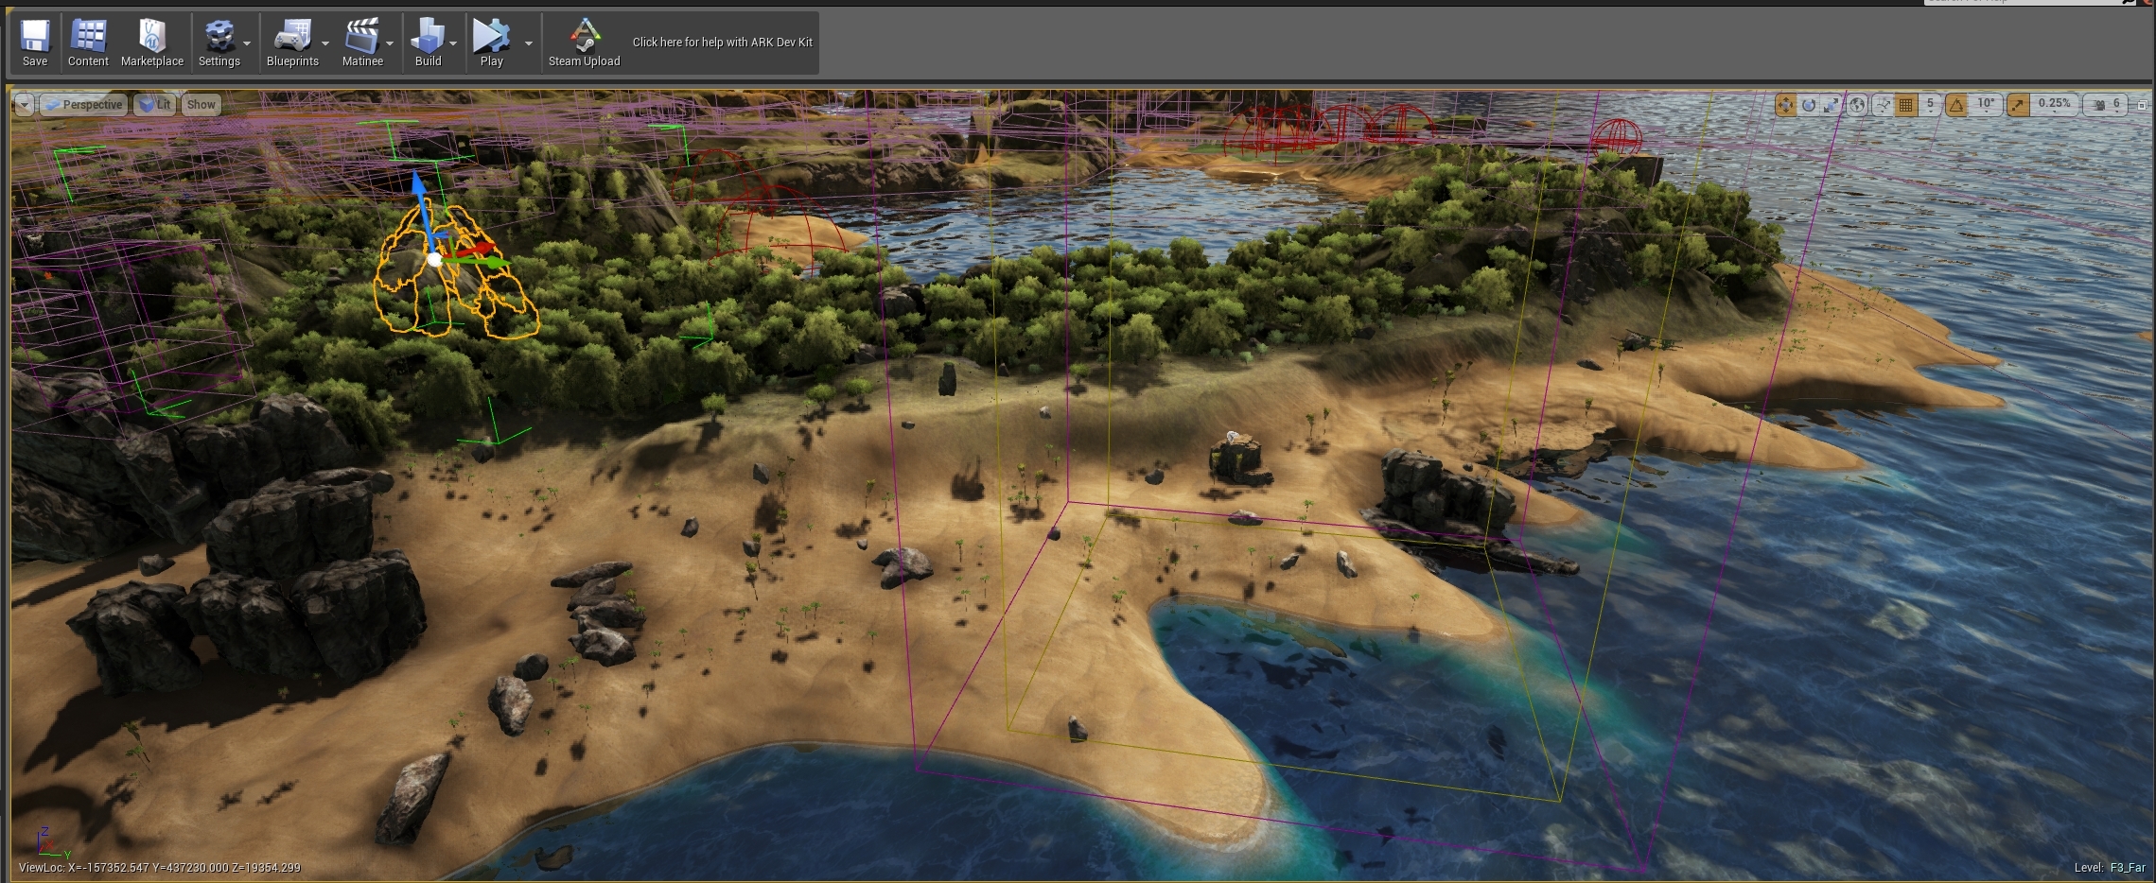Click the ARK Dev Kit help link
The height and width of the screenshot is (883, 2156).
tap(723, 43)
